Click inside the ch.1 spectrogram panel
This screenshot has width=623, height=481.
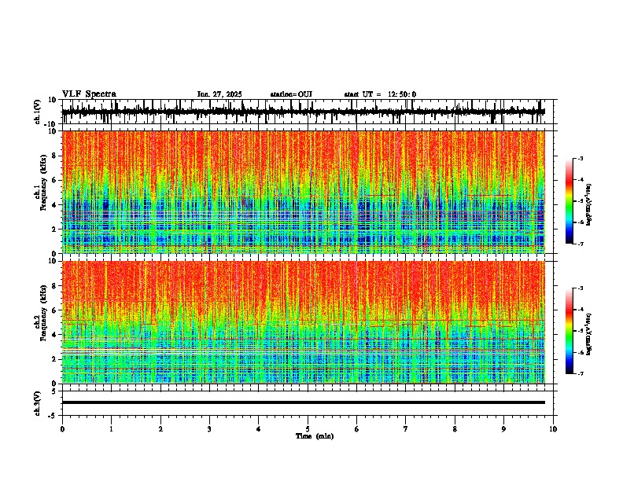pos(303,192)
